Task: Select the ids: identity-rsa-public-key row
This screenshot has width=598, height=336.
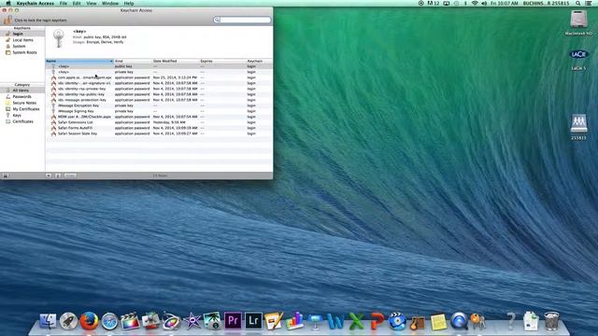Action: 159,94
